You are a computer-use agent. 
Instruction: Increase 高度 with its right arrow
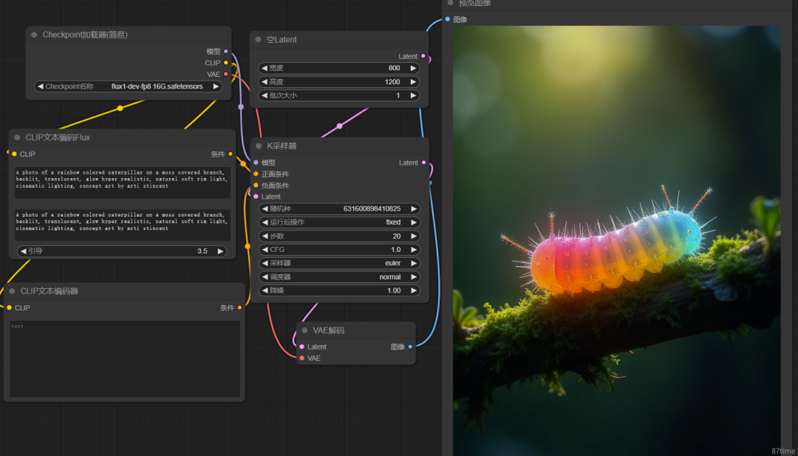click(x=413, y=82)
